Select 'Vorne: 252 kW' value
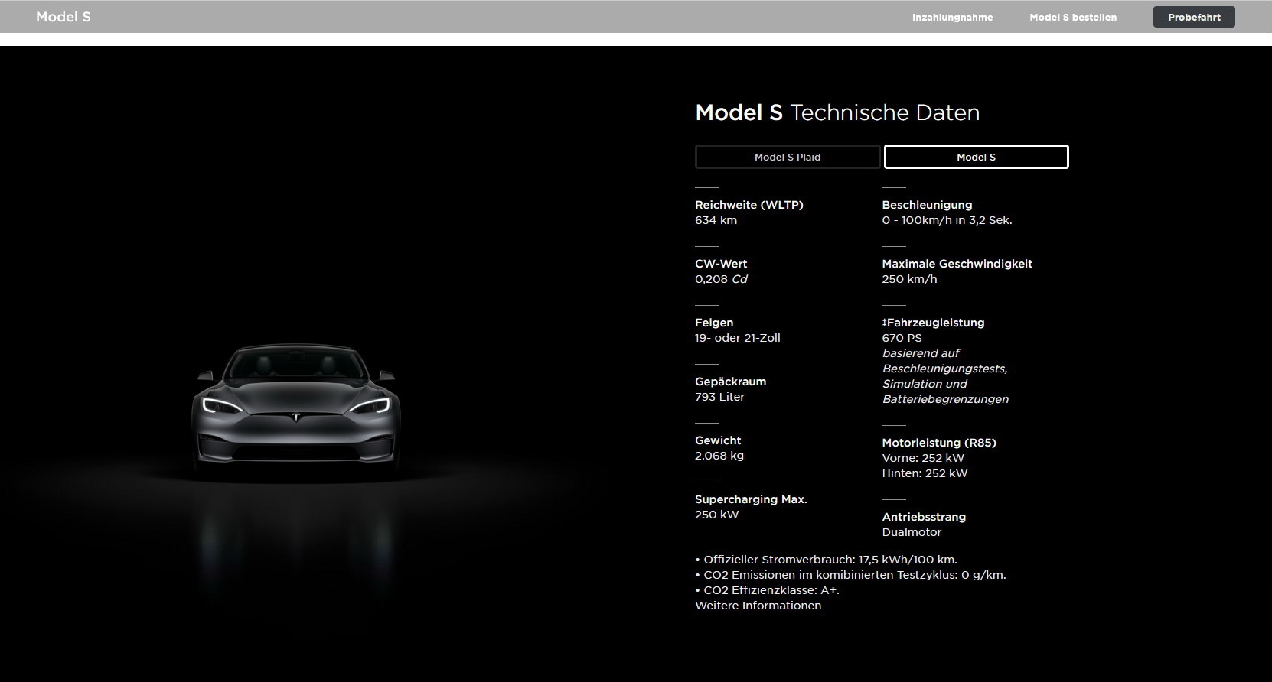1272x682 pixels. click(x=923, y=458)
